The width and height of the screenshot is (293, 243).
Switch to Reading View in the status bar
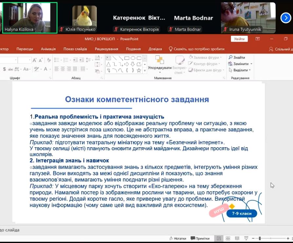237,238
